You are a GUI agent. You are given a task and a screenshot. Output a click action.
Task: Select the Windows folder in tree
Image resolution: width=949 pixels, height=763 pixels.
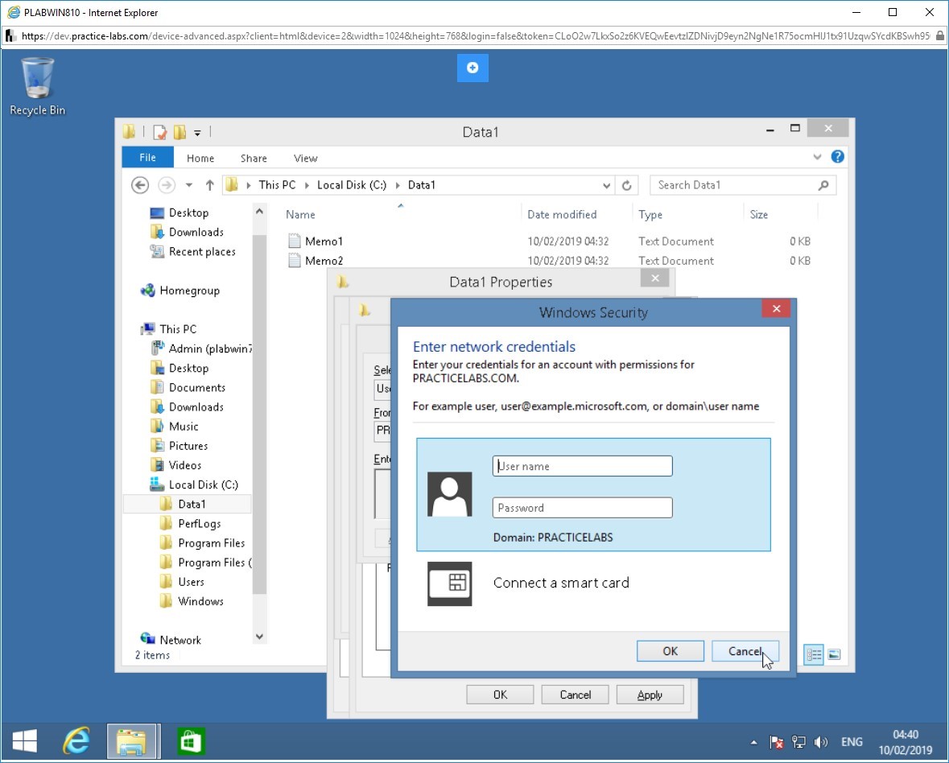[x=192, y=601]
